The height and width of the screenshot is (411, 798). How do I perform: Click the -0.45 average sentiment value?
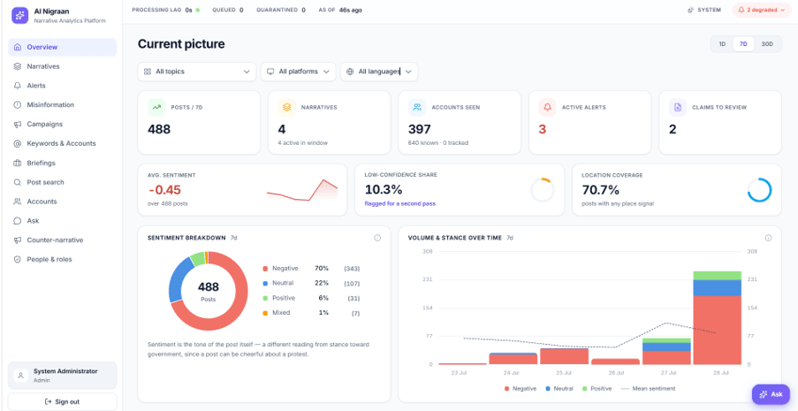pos(164,190)
